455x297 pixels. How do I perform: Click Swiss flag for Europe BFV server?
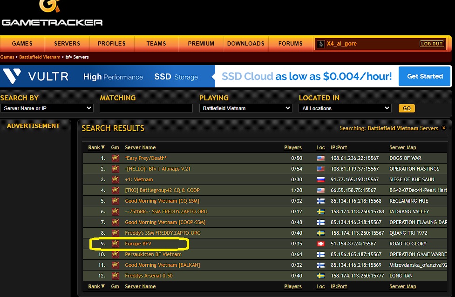point(321,244)
